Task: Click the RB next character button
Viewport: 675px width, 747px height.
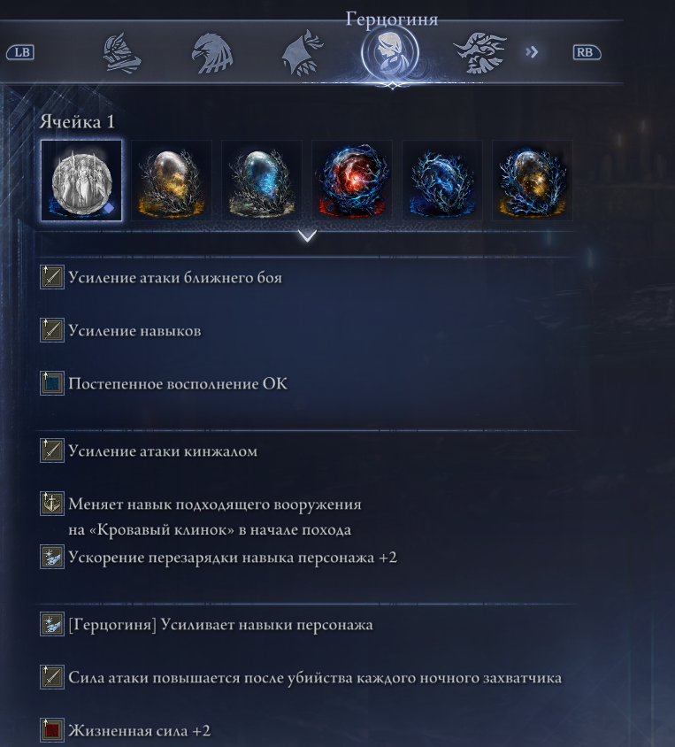Action: click(x=587, y=52)
